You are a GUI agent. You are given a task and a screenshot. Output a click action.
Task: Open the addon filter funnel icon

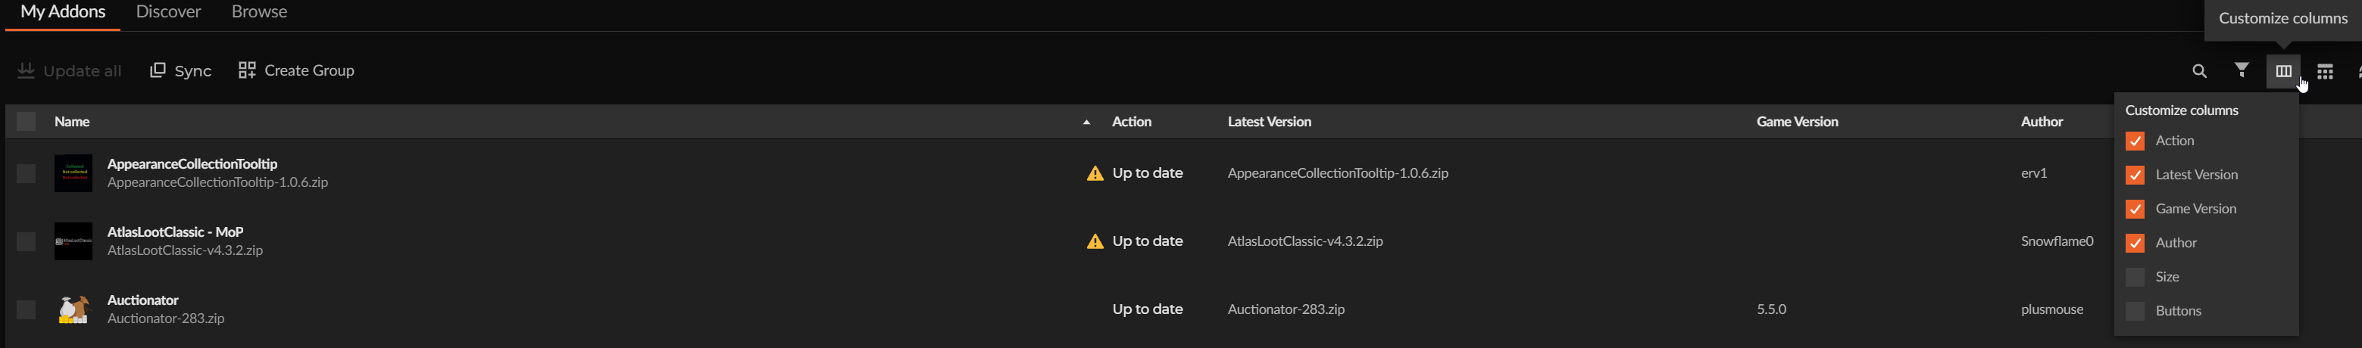click(2241, 70)
